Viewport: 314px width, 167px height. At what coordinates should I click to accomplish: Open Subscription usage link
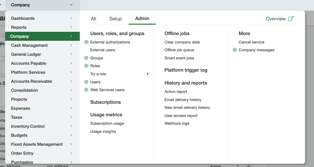pyautogui.click(x=107, y=123)
